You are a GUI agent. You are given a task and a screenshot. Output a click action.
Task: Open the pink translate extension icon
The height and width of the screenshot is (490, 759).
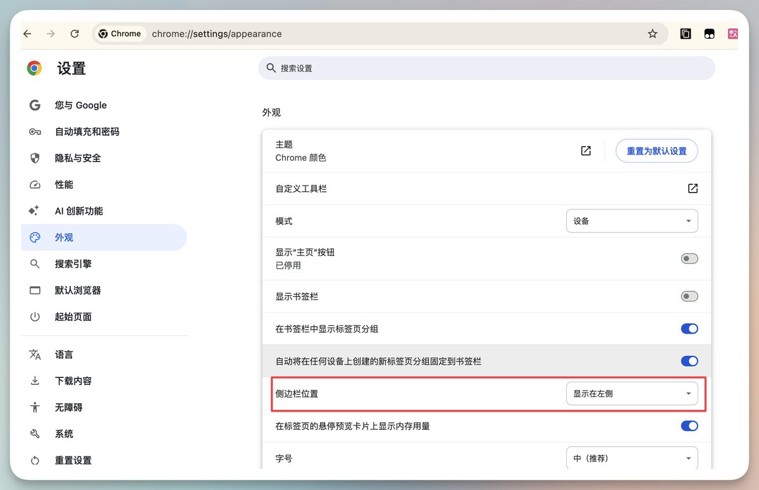[733, 34]
